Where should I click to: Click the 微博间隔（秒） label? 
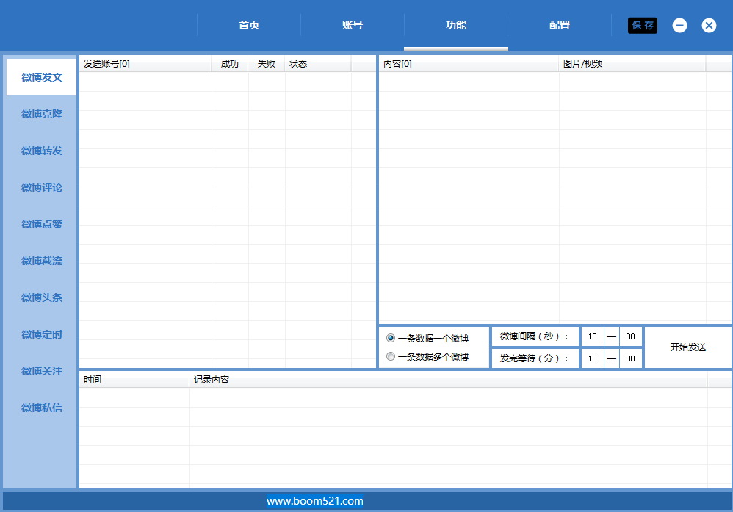(x=534, y=336)
